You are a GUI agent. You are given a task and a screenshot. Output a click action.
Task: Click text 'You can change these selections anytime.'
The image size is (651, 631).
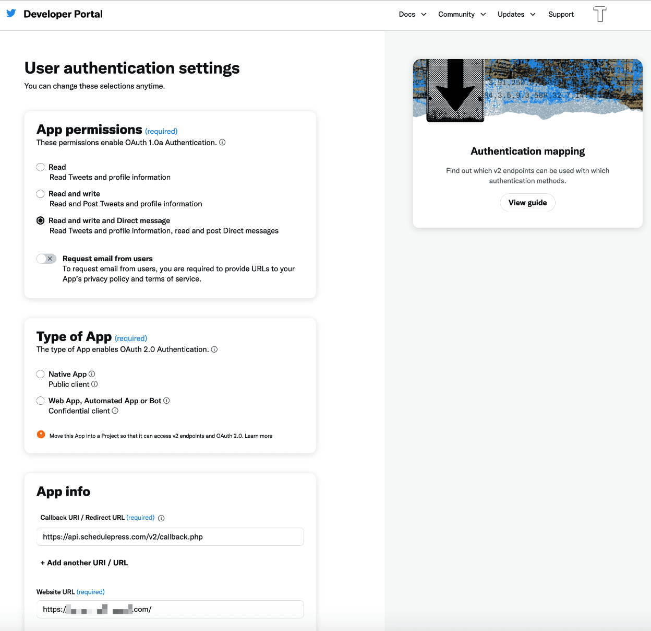point(94,86)
